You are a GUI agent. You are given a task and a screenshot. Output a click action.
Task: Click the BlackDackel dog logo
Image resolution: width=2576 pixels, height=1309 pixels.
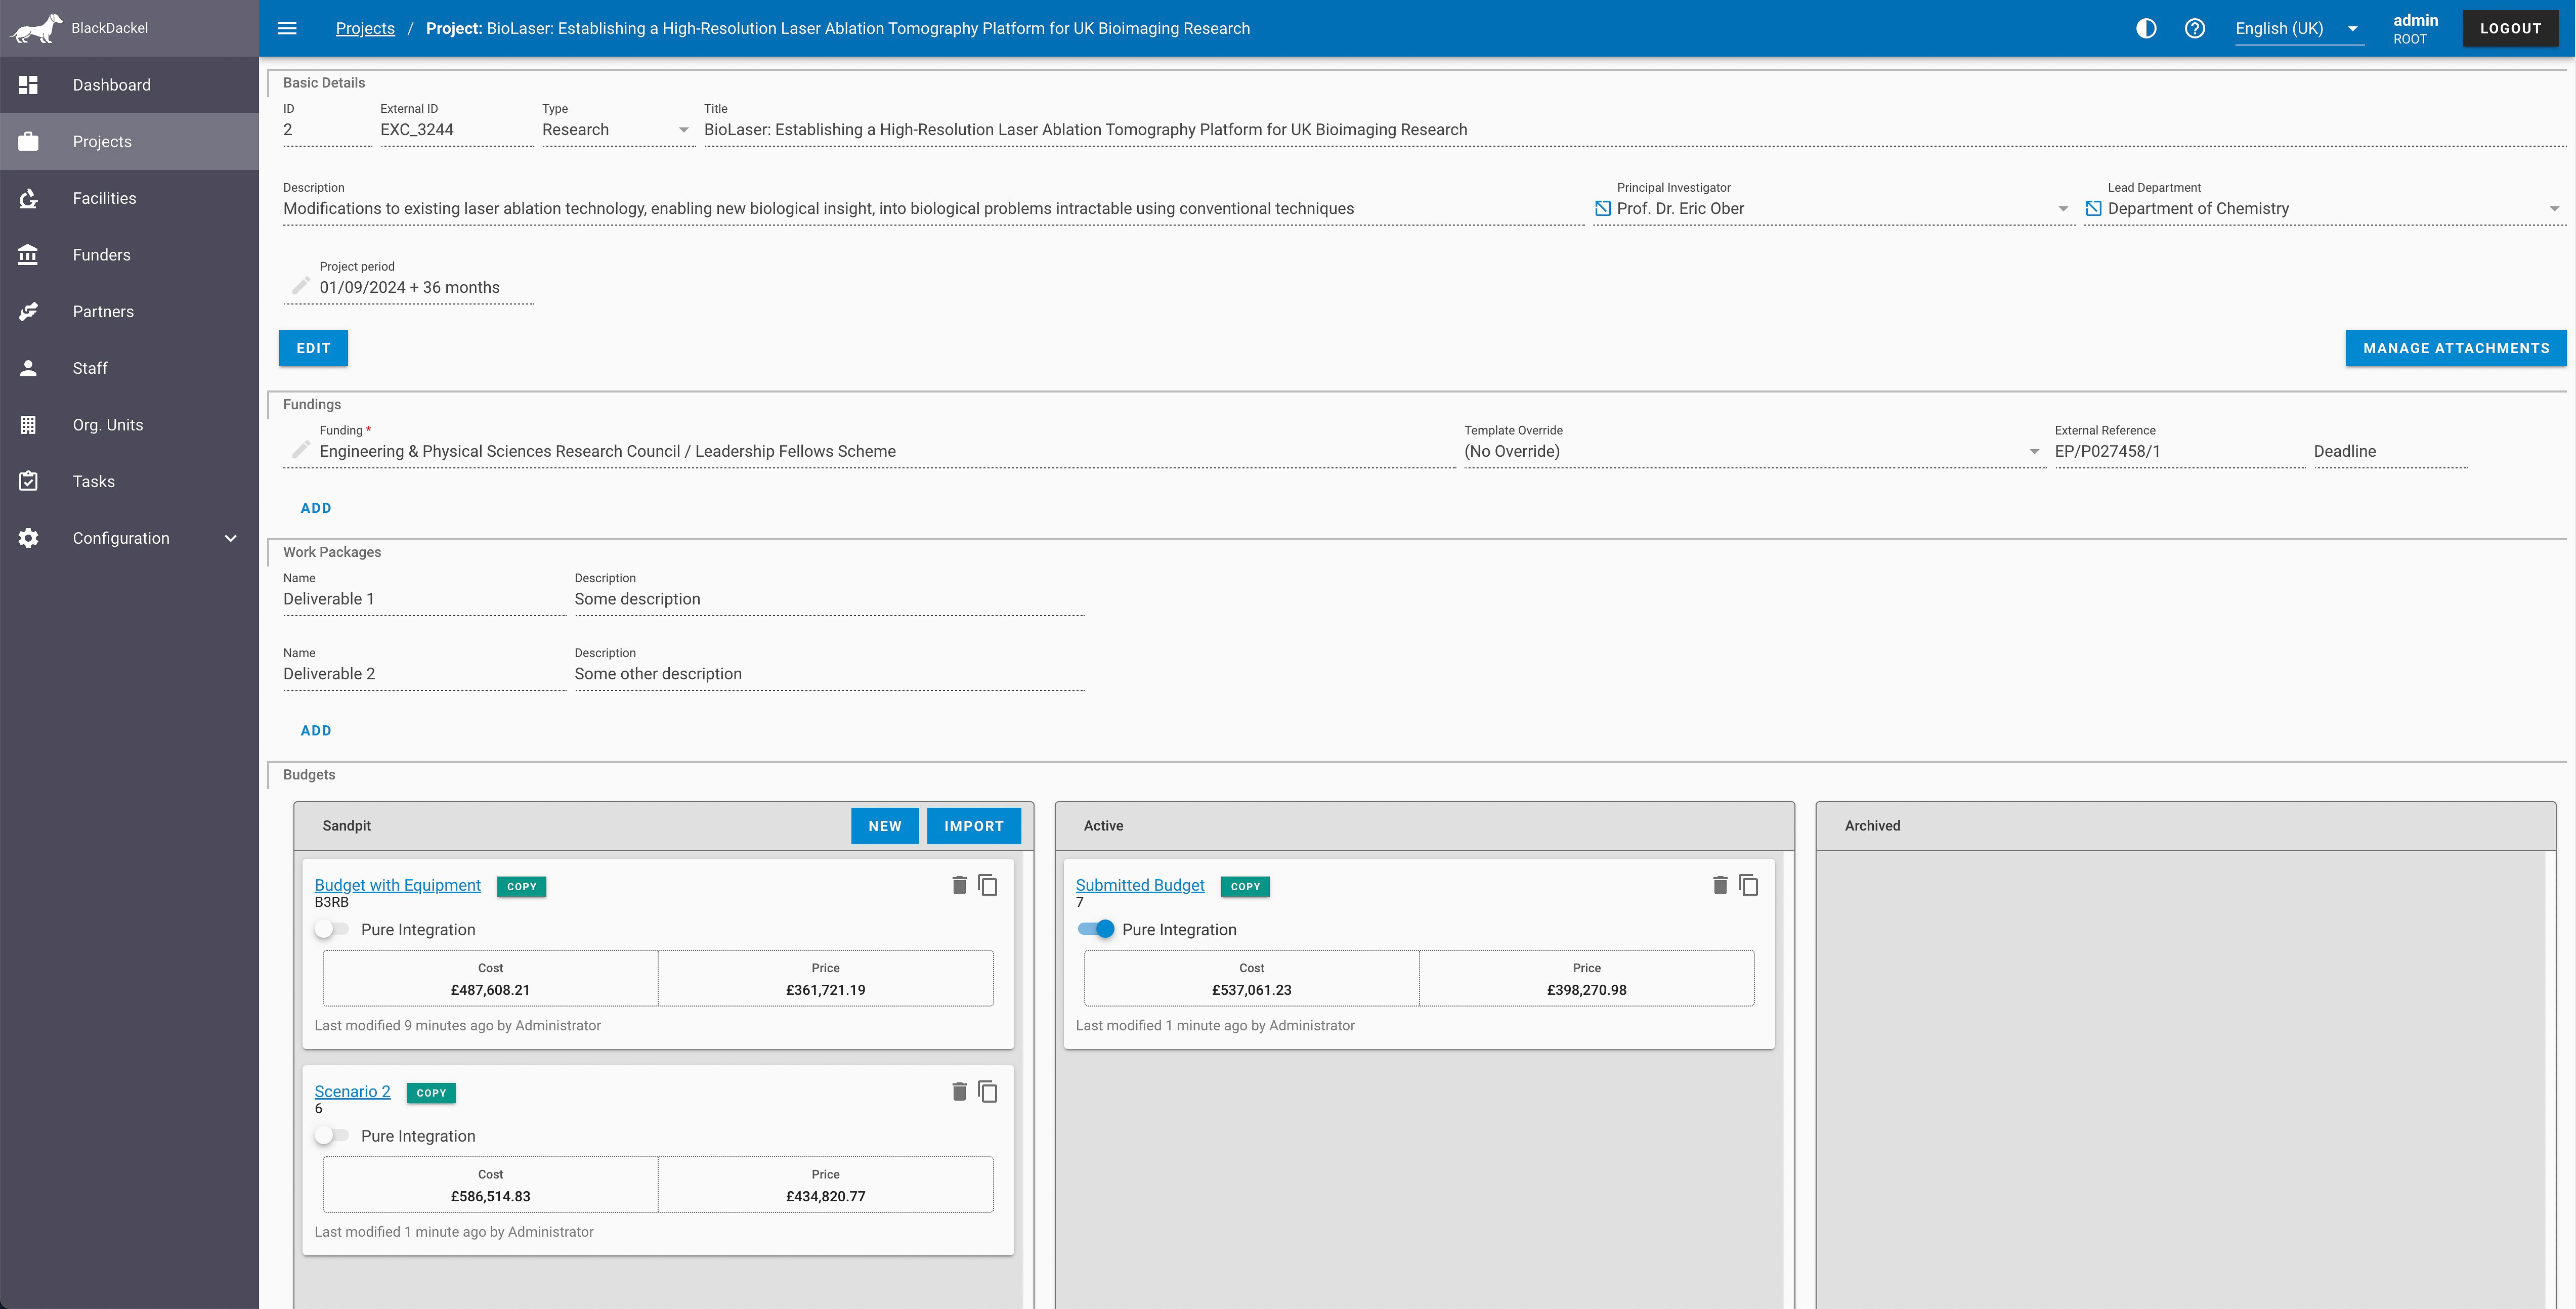point(37,28)
